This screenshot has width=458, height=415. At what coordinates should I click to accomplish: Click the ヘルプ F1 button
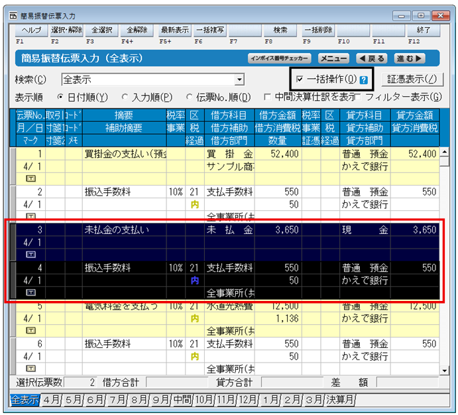pos(31,30)
